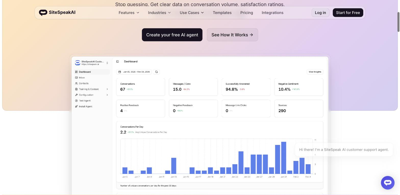
Task: Click the Dashboard sidebar icon
Action: pyautogui.click(x=76, y=72)
